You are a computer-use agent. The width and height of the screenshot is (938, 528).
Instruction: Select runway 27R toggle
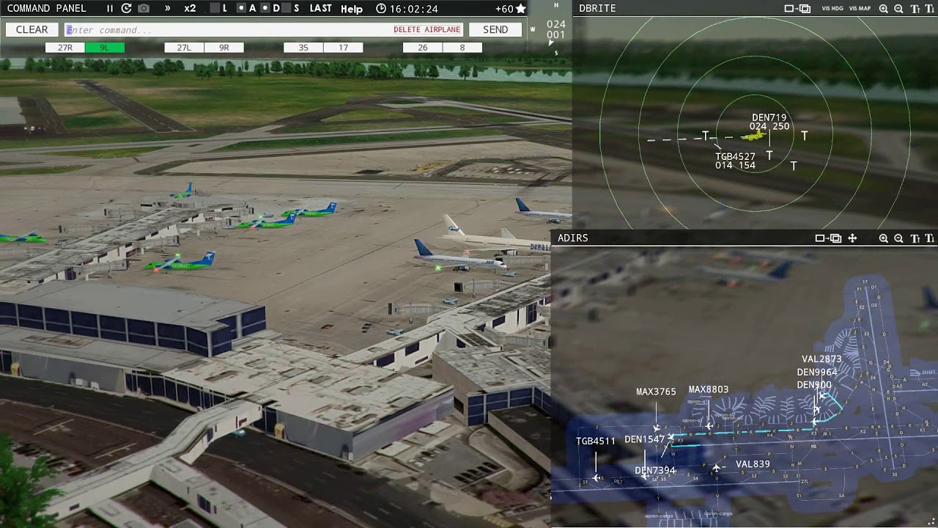[65, 48]
